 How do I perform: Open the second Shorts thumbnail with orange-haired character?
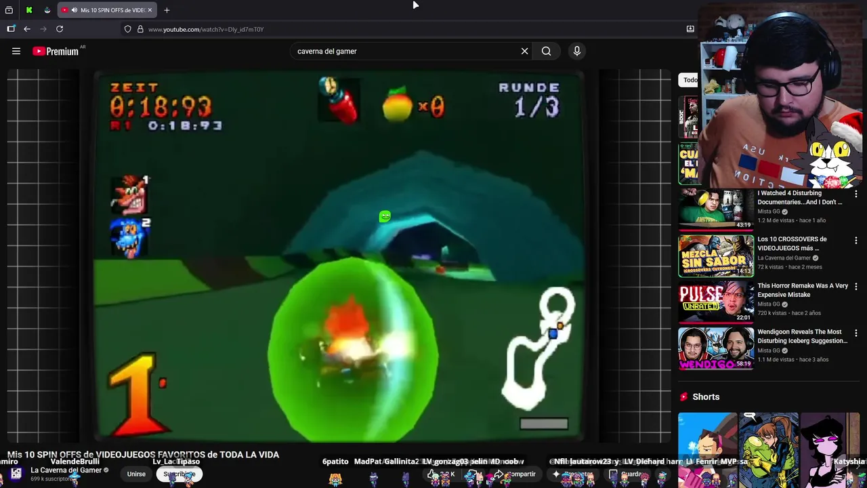[x=769, y=450]
